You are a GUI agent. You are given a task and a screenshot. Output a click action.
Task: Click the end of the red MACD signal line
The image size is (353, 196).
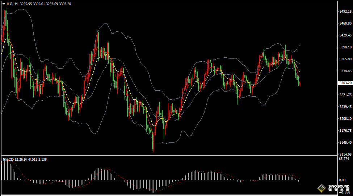300,178
